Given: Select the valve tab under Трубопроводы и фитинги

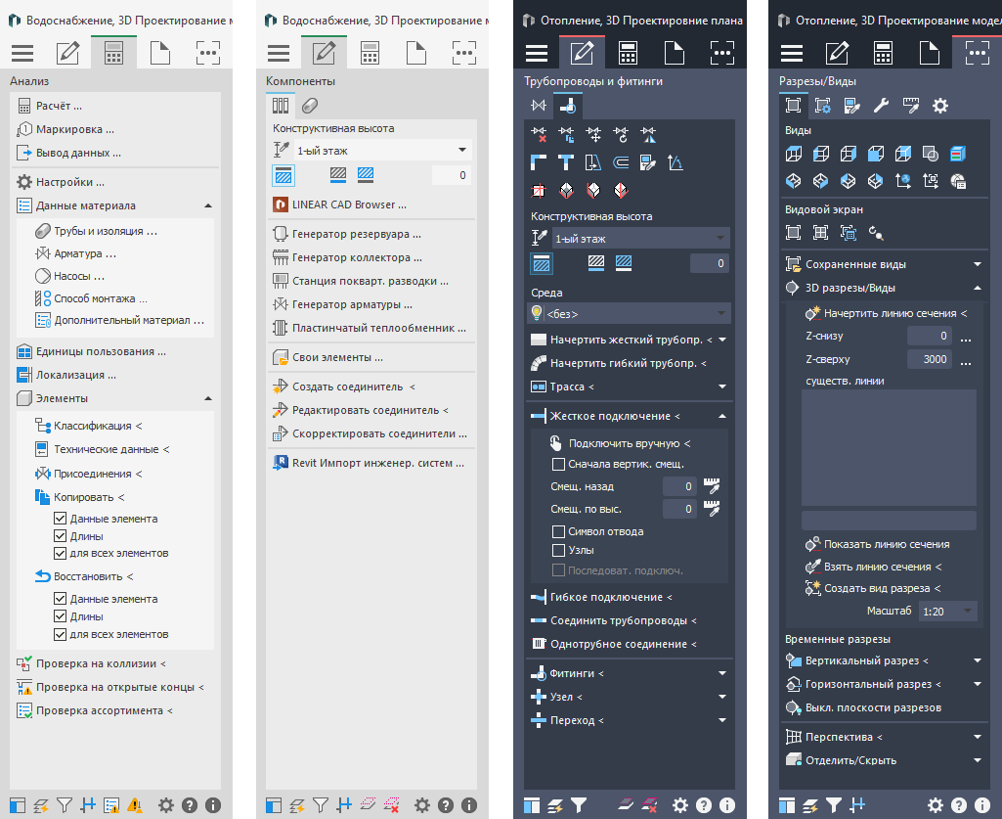Looking at the screenshot, I should (x=538, y=106).
